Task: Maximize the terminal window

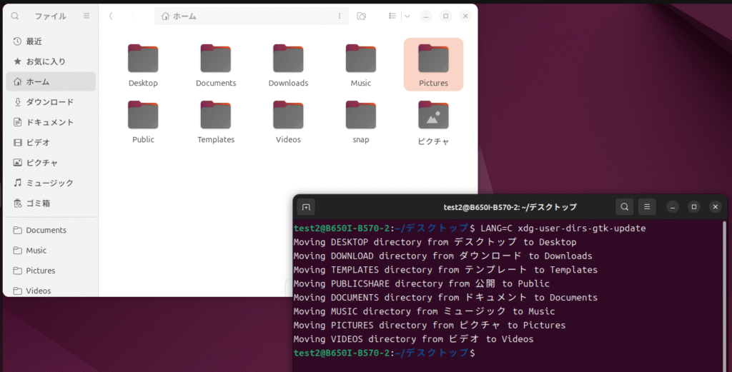Action: click(693, 207)
